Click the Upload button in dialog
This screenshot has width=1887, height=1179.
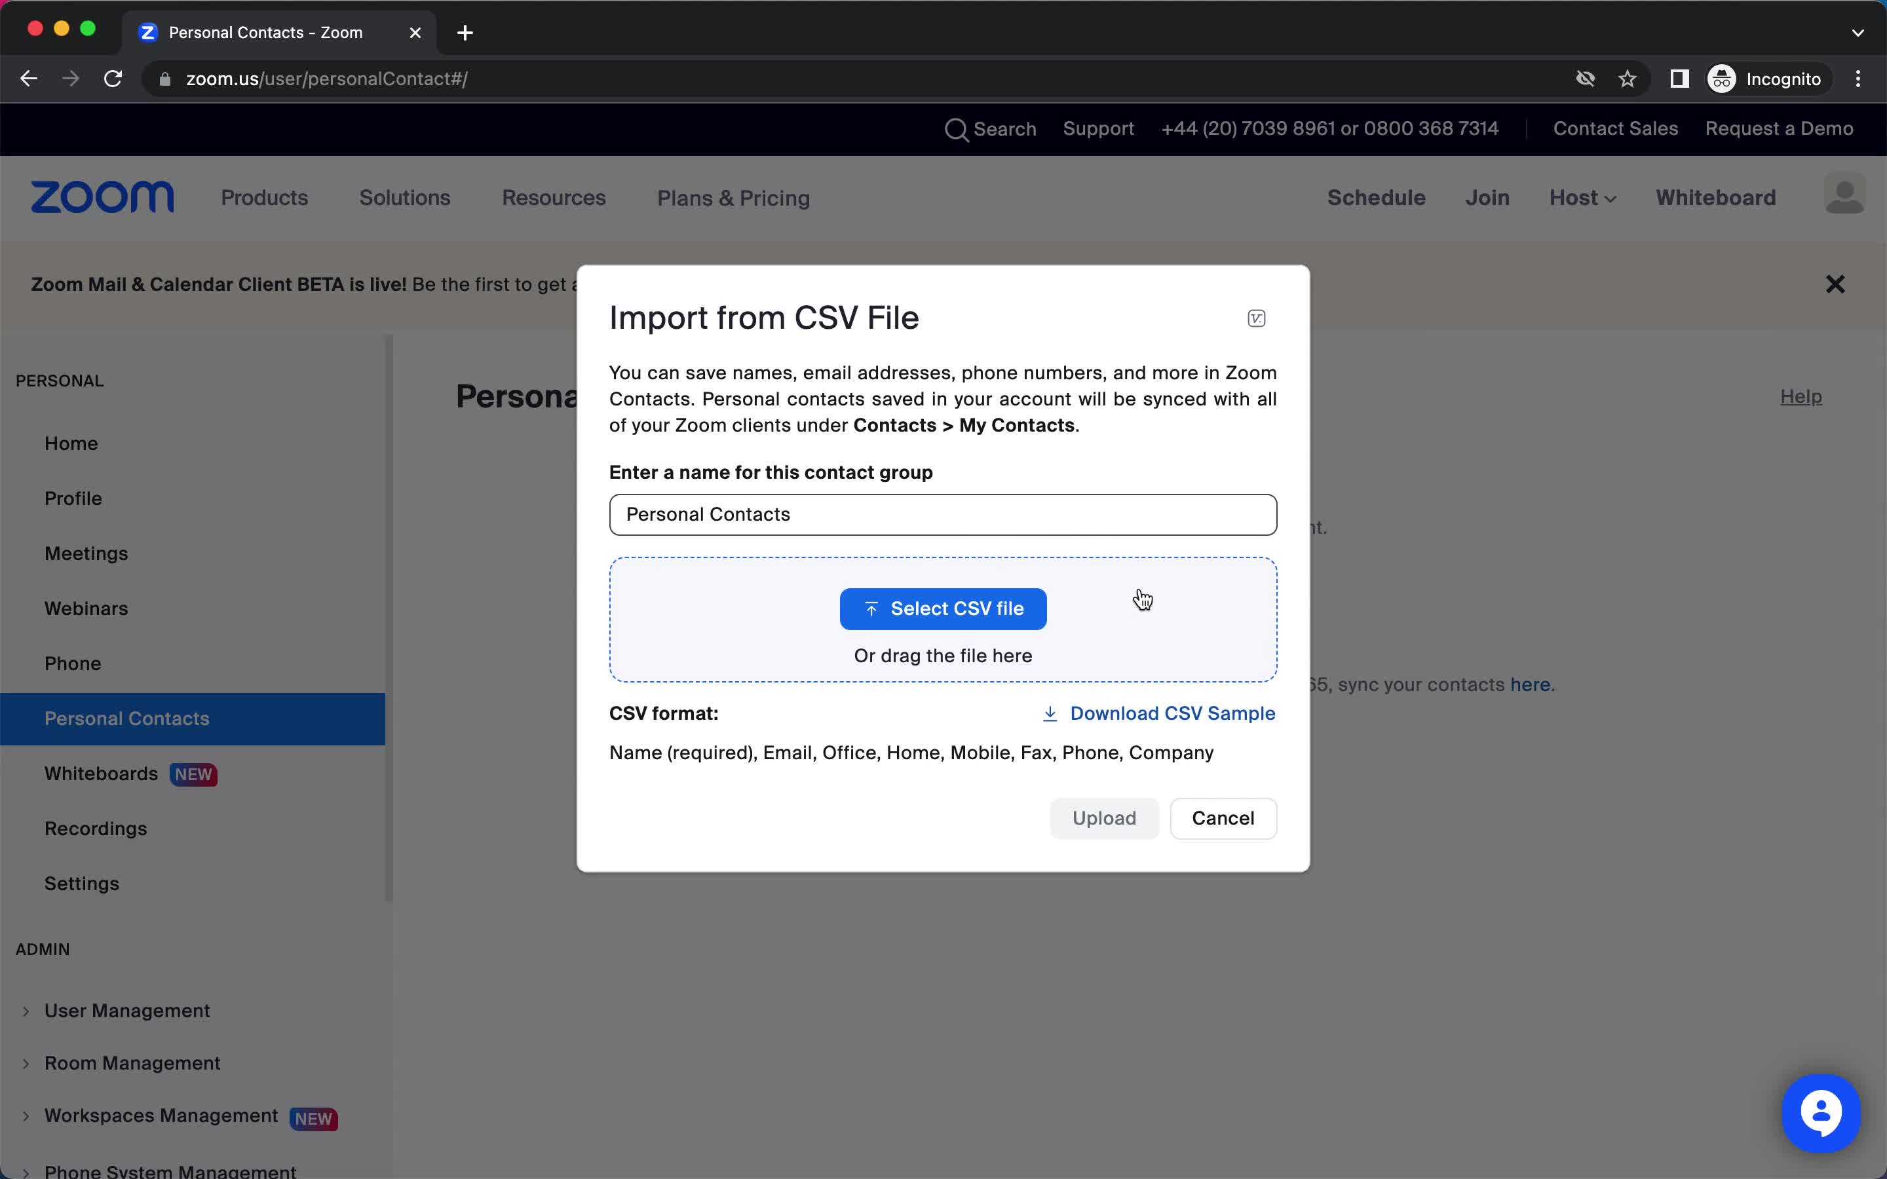coord(1105,817)
